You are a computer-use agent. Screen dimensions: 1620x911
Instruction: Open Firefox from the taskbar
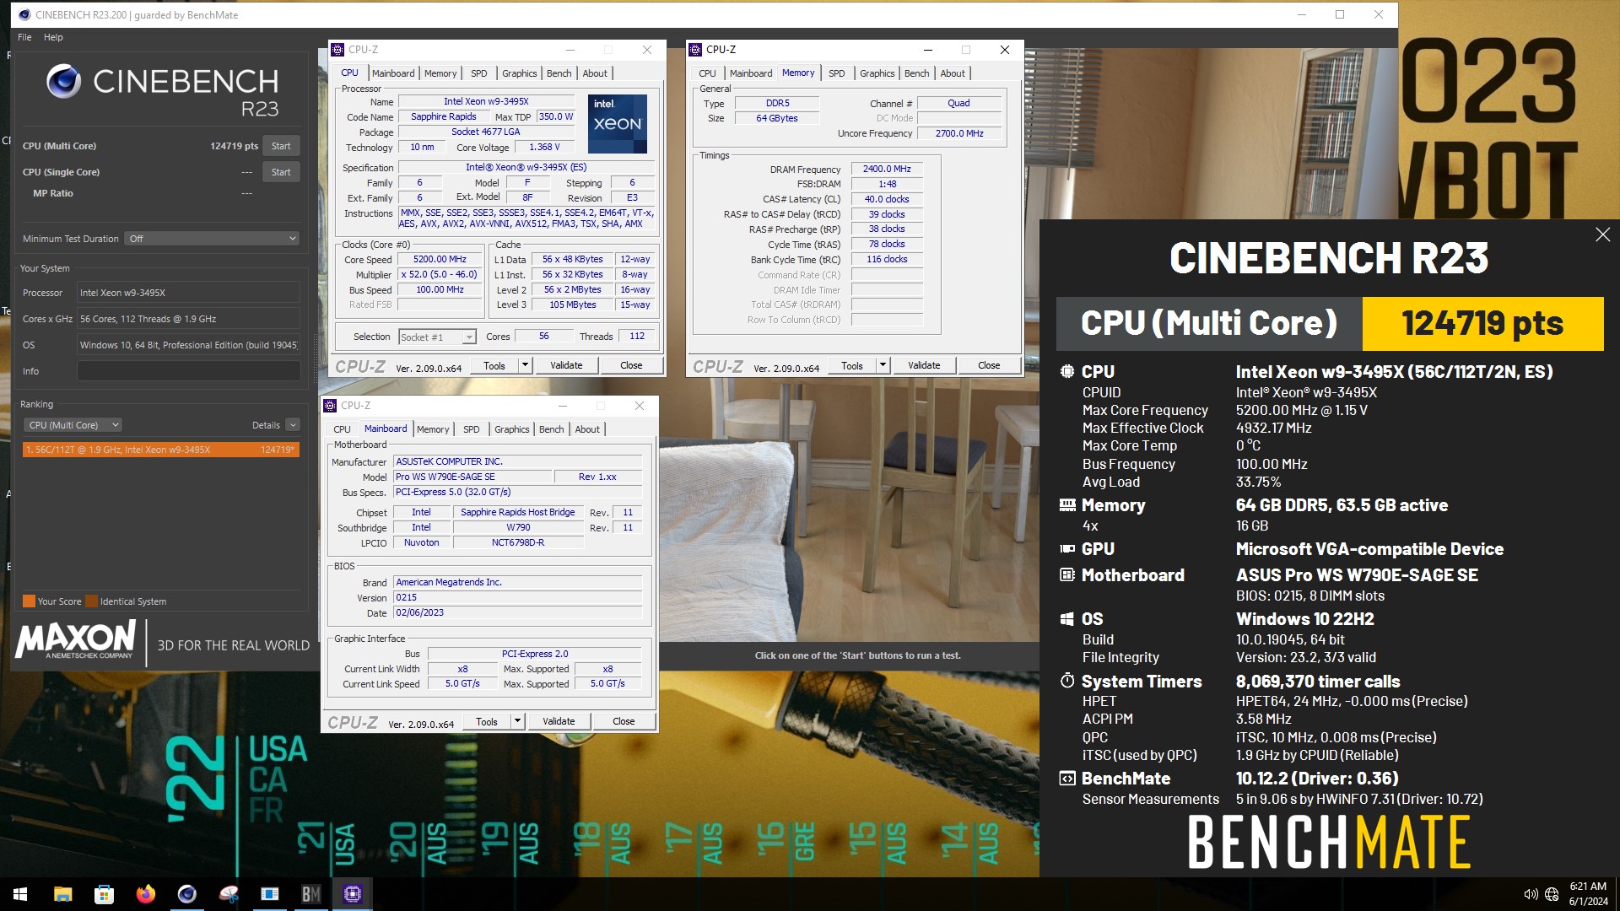[x=145, y=894]
